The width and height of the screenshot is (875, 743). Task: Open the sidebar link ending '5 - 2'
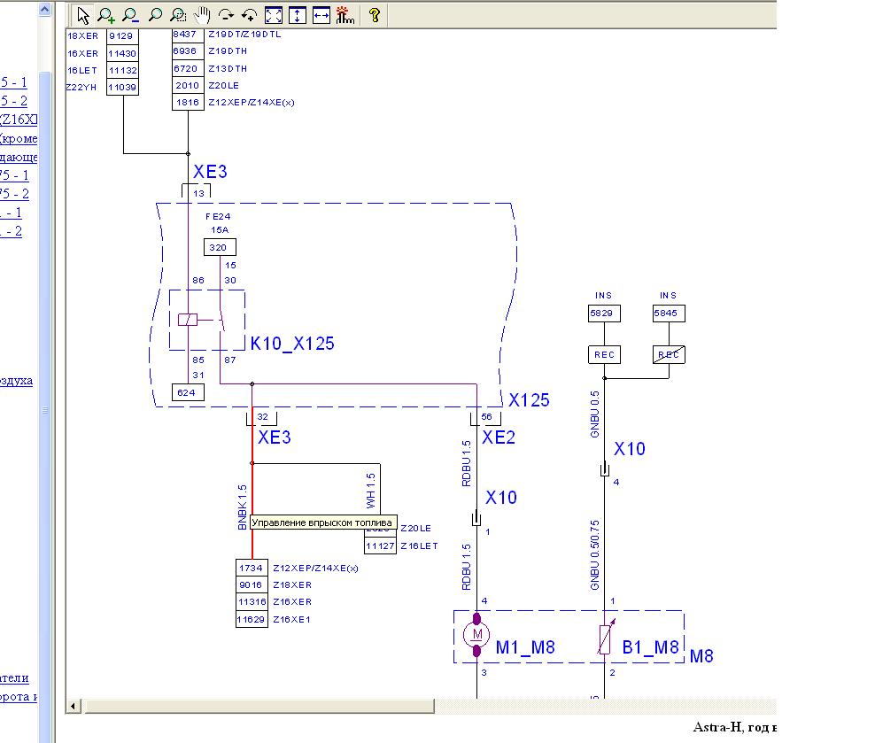click(14, 101)
